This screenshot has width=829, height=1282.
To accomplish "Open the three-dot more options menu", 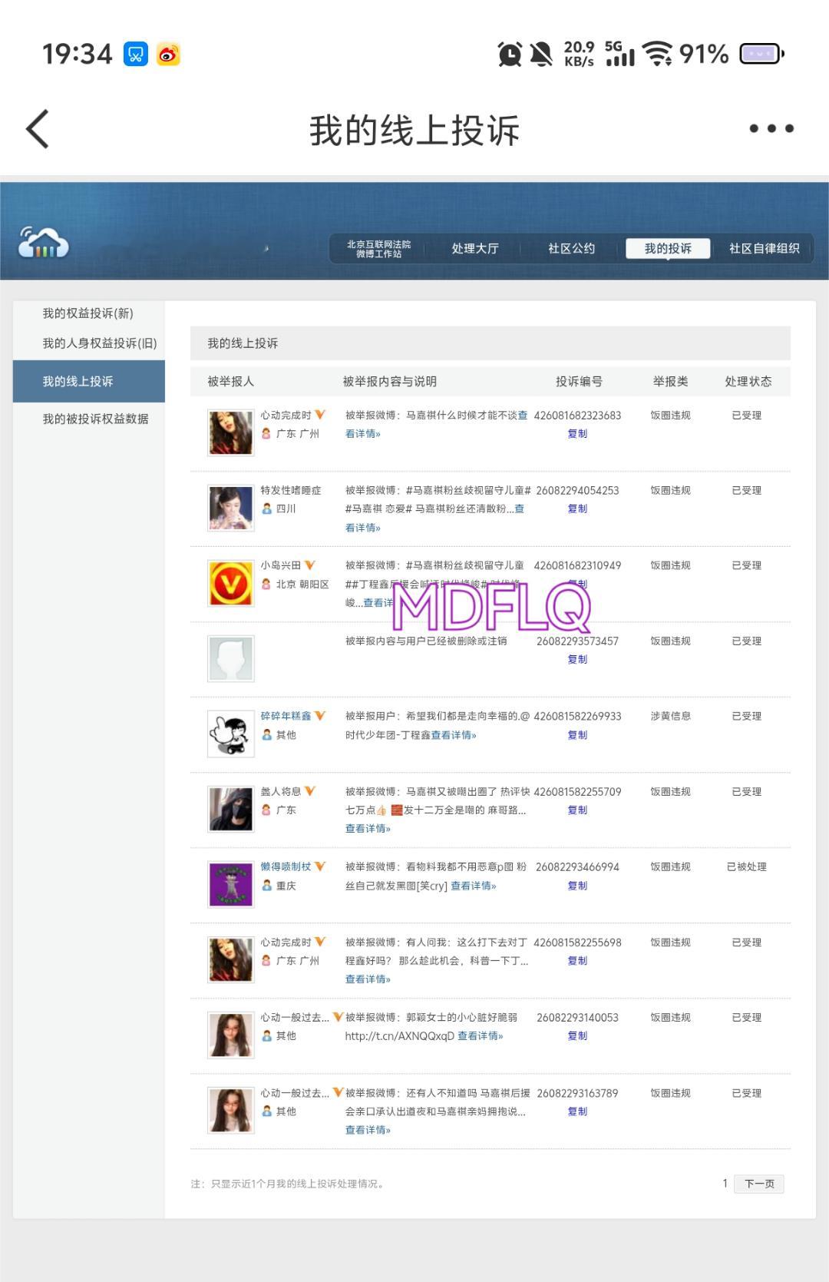I will pos(771,128).
